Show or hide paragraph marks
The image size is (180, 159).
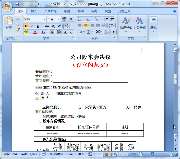click(114, 32)
